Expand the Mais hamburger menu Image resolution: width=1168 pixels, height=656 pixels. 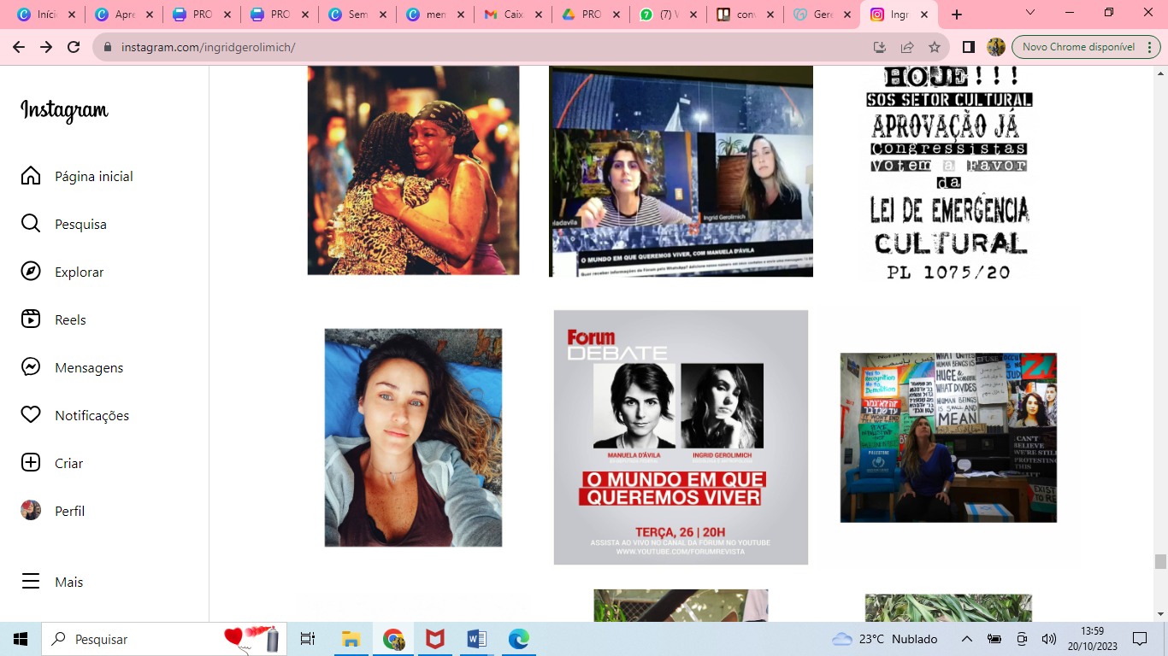(x=31, y=582)
